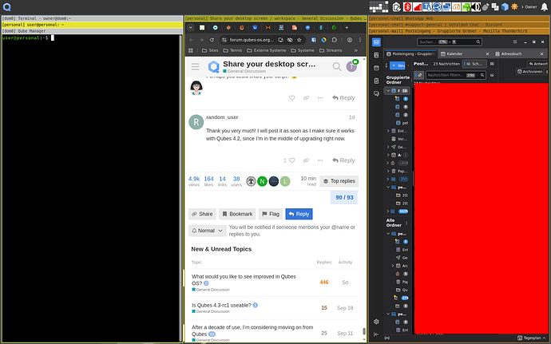The image size is (551, 344).
Task: Expand the Gruppierte Ordner inbox tree item
Action: pos(389,91)
